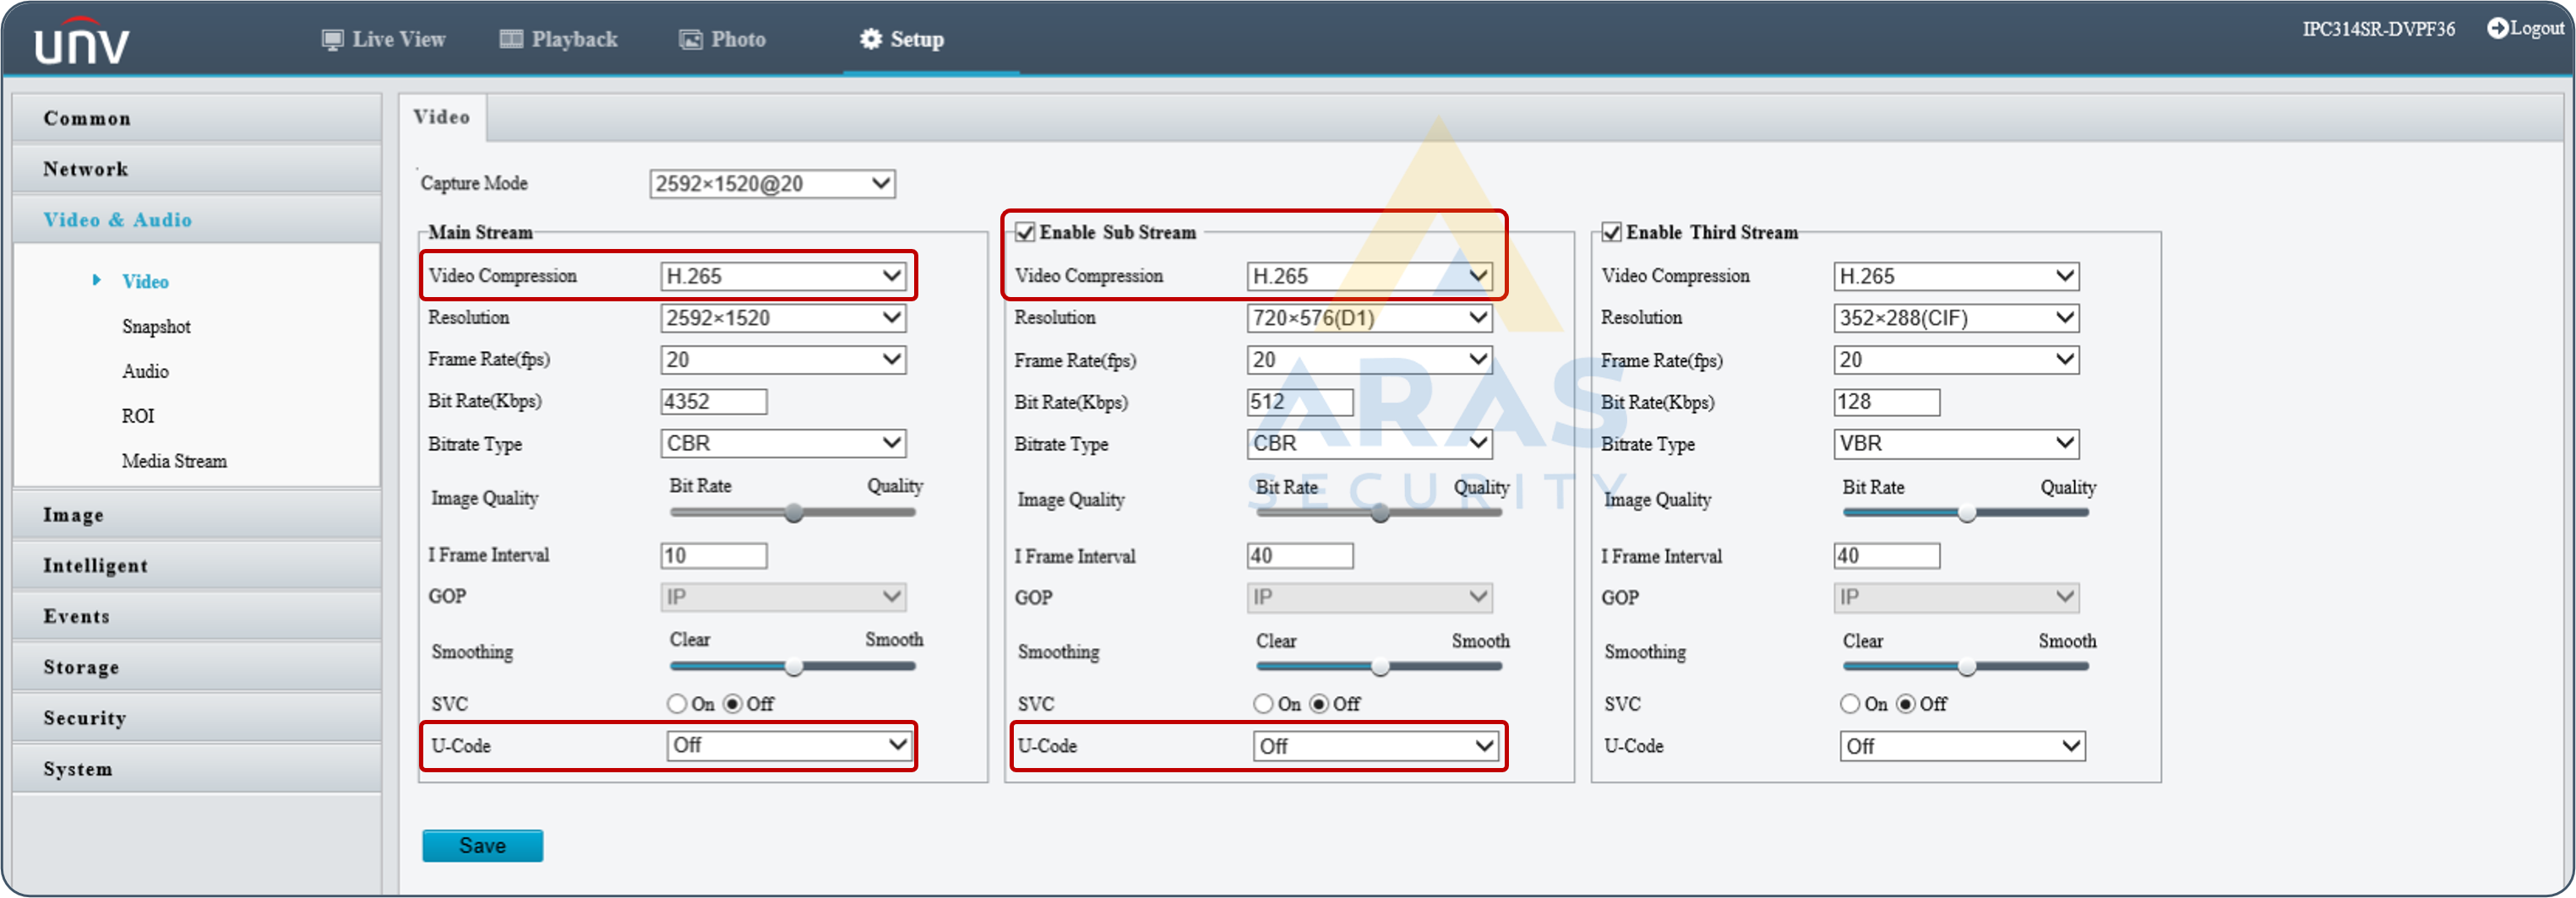This screenshot has width=2576, height=898.
Task: Open Third Stream Frame Rate dropdown
Action: (1956, 360)
